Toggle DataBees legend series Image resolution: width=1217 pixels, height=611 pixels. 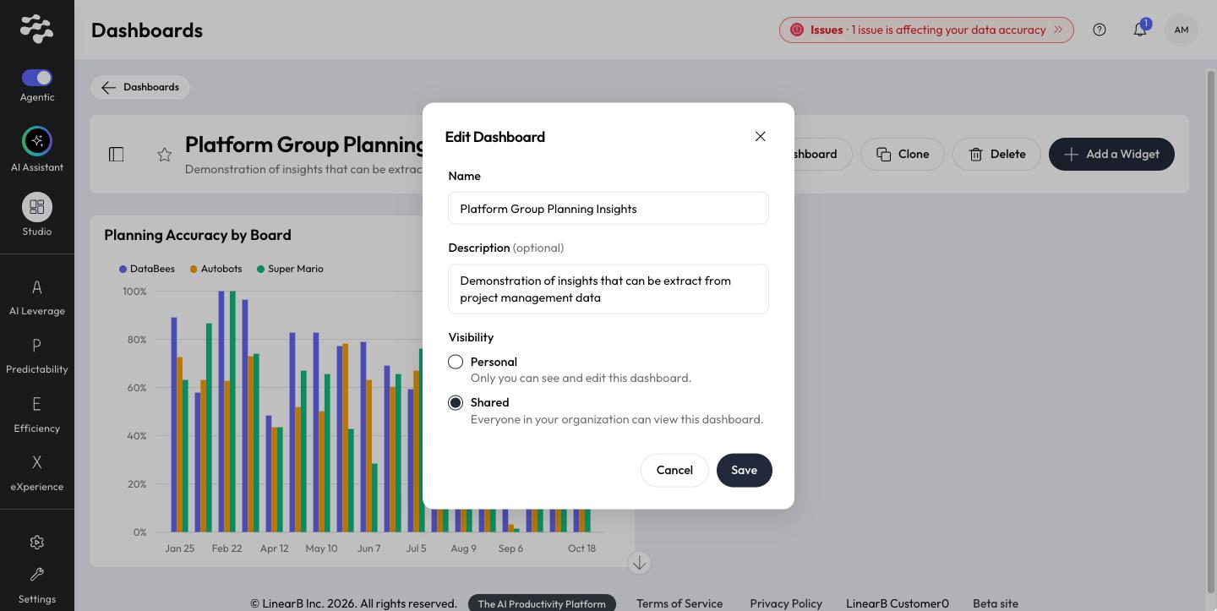click(x=147, y=269)
